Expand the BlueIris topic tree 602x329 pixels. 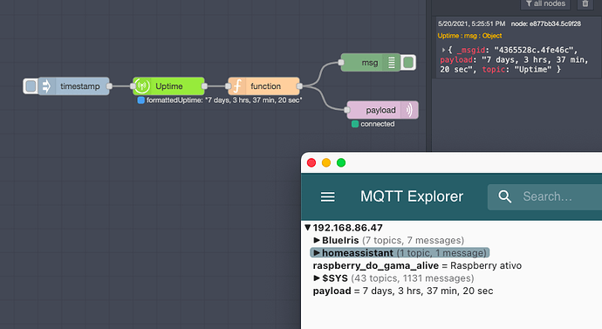coord(317,240)
